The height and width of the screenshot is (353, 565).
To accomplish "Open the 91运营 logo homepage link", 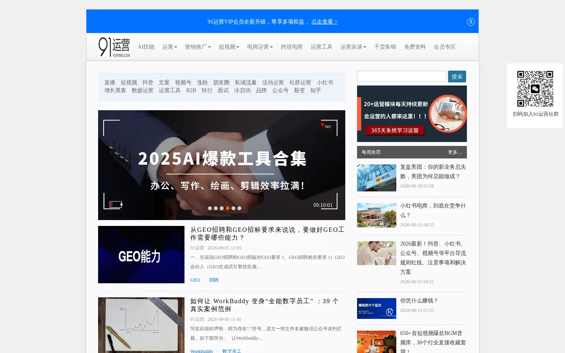I will point(114,47).
